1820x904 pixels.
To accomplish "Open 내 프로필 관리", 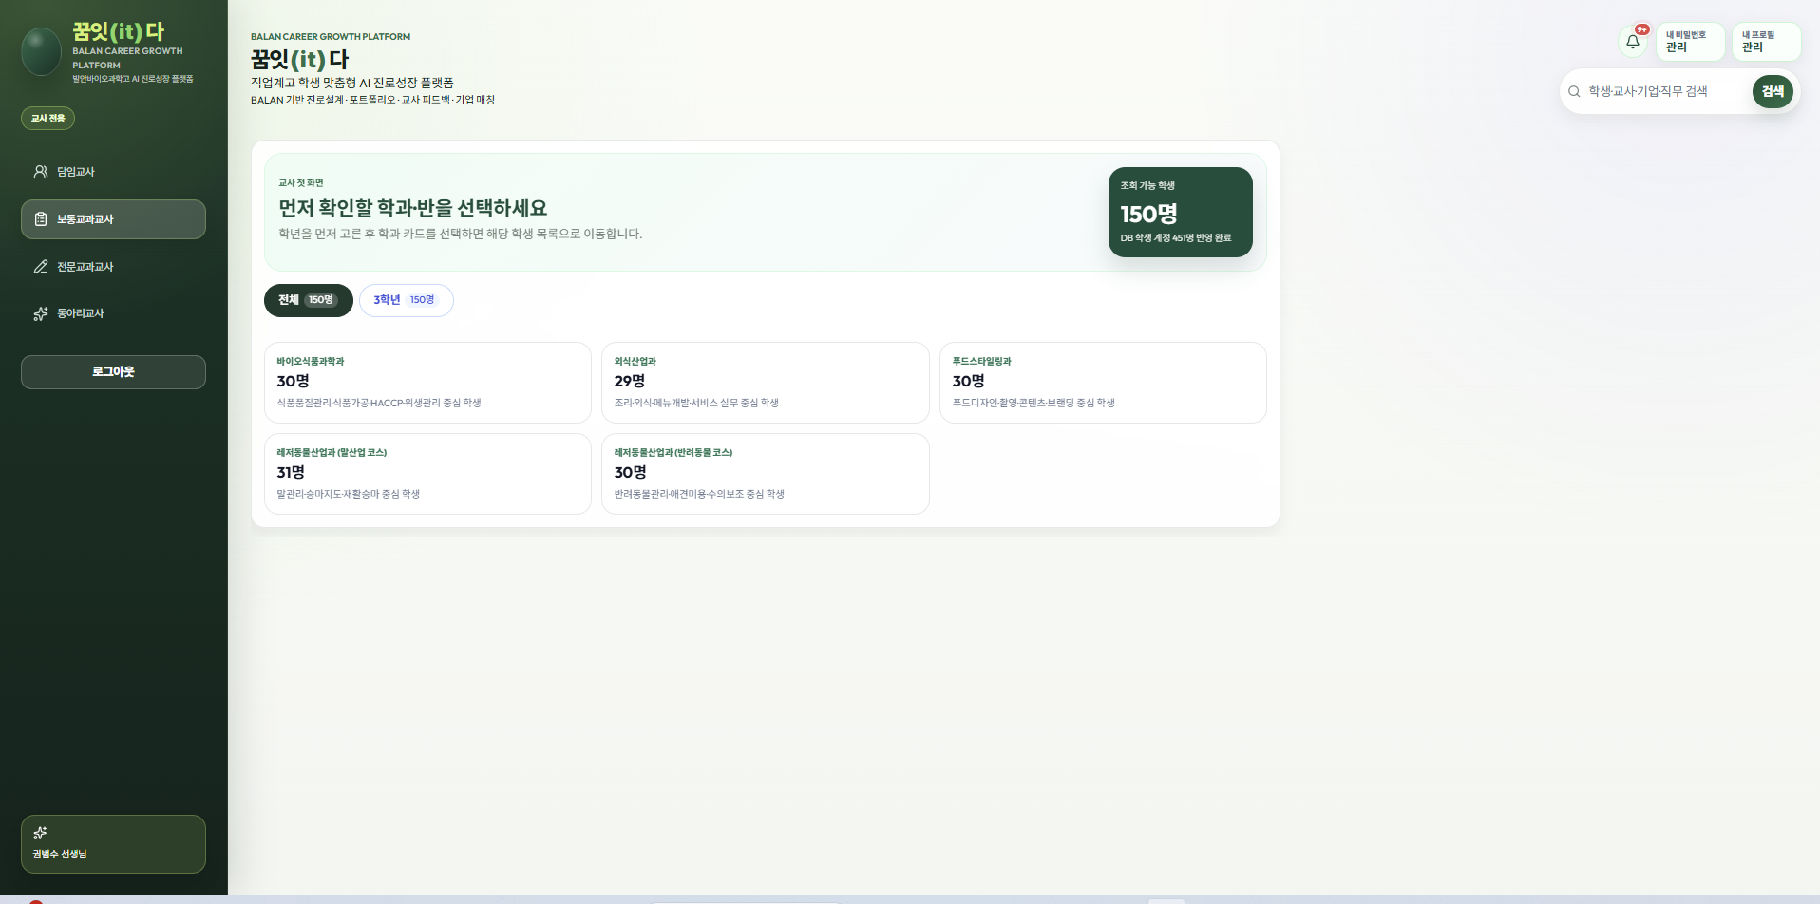I will (x=1766, y=42).
